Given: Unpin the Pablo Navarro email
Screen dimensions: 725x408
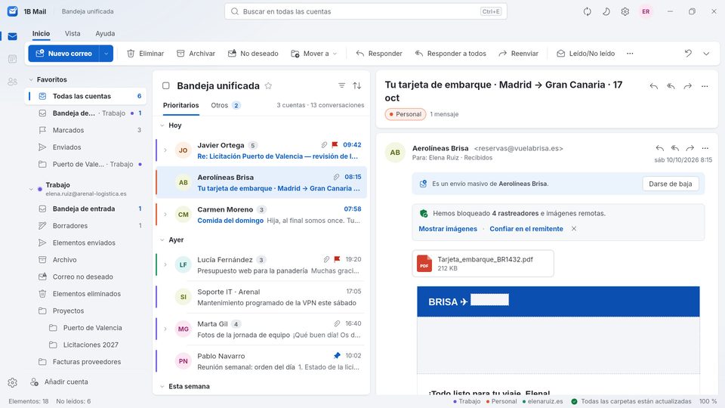Looking at the screenshot, I should pyautogui.click(x=337, y=356).
